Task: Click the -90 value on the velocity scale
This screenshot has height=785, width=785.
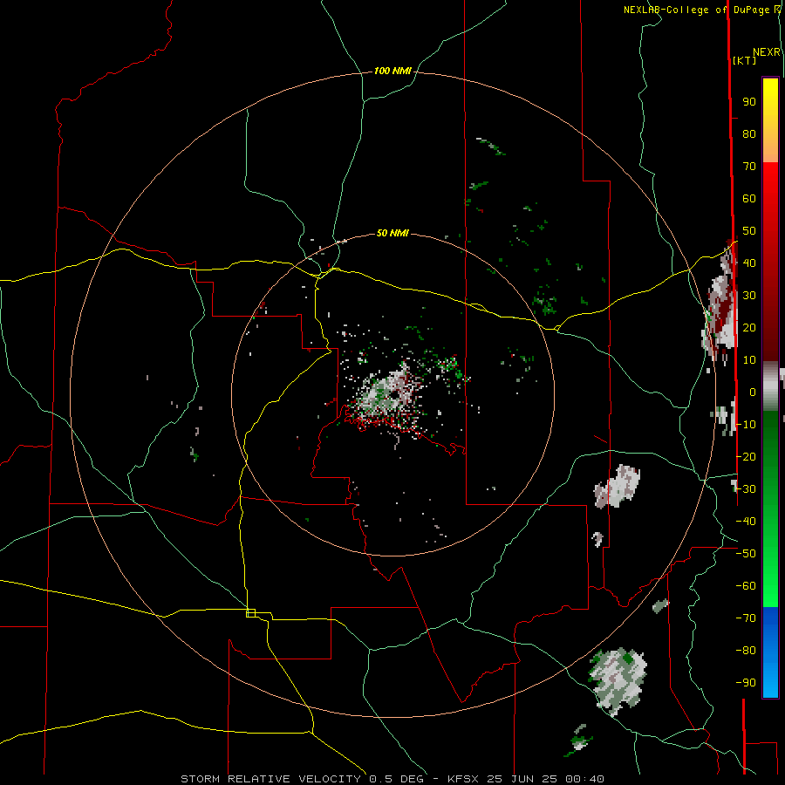Action: tap(746, 682)
